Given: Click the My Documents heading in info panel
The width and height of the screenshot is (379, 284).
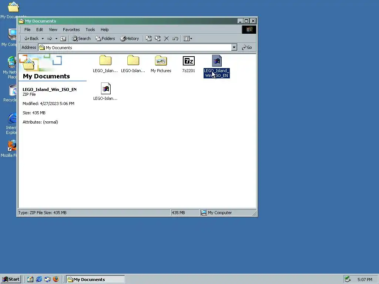Looking at the screenshot, I should click(x=46, y=76).
